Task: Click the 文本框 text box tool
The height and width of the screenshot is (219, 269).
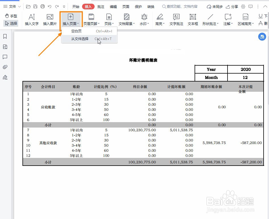Action: (193, 20)
